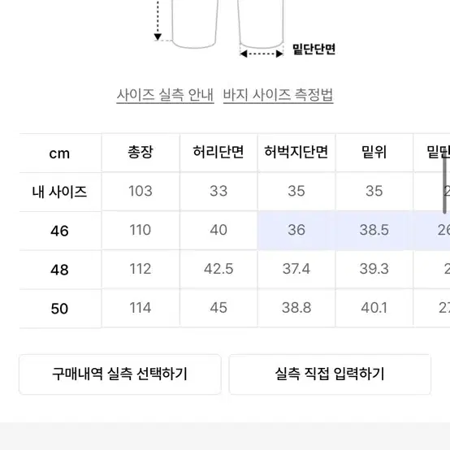Viewport: 450px width, 450px height.
Task: Click the cm unit header cell
Action: tap(59, 154)
